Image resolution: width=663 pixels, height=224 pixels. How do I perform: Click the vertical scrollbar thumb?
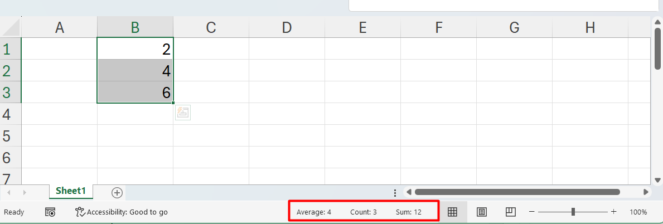(x=657, y=48)
